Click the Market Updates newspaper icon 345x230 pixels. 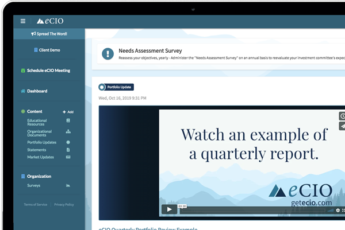click(x=68, y=157)
